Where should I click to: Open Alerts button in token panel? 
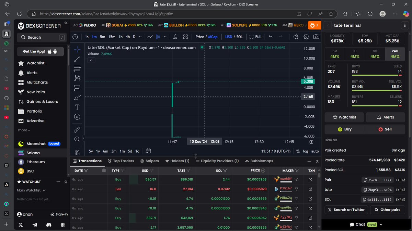pyautogui.click(x=386, y=117)
